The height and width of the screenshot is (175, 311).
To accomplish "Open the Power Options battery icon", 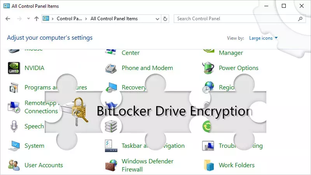I will pos(208,68).
